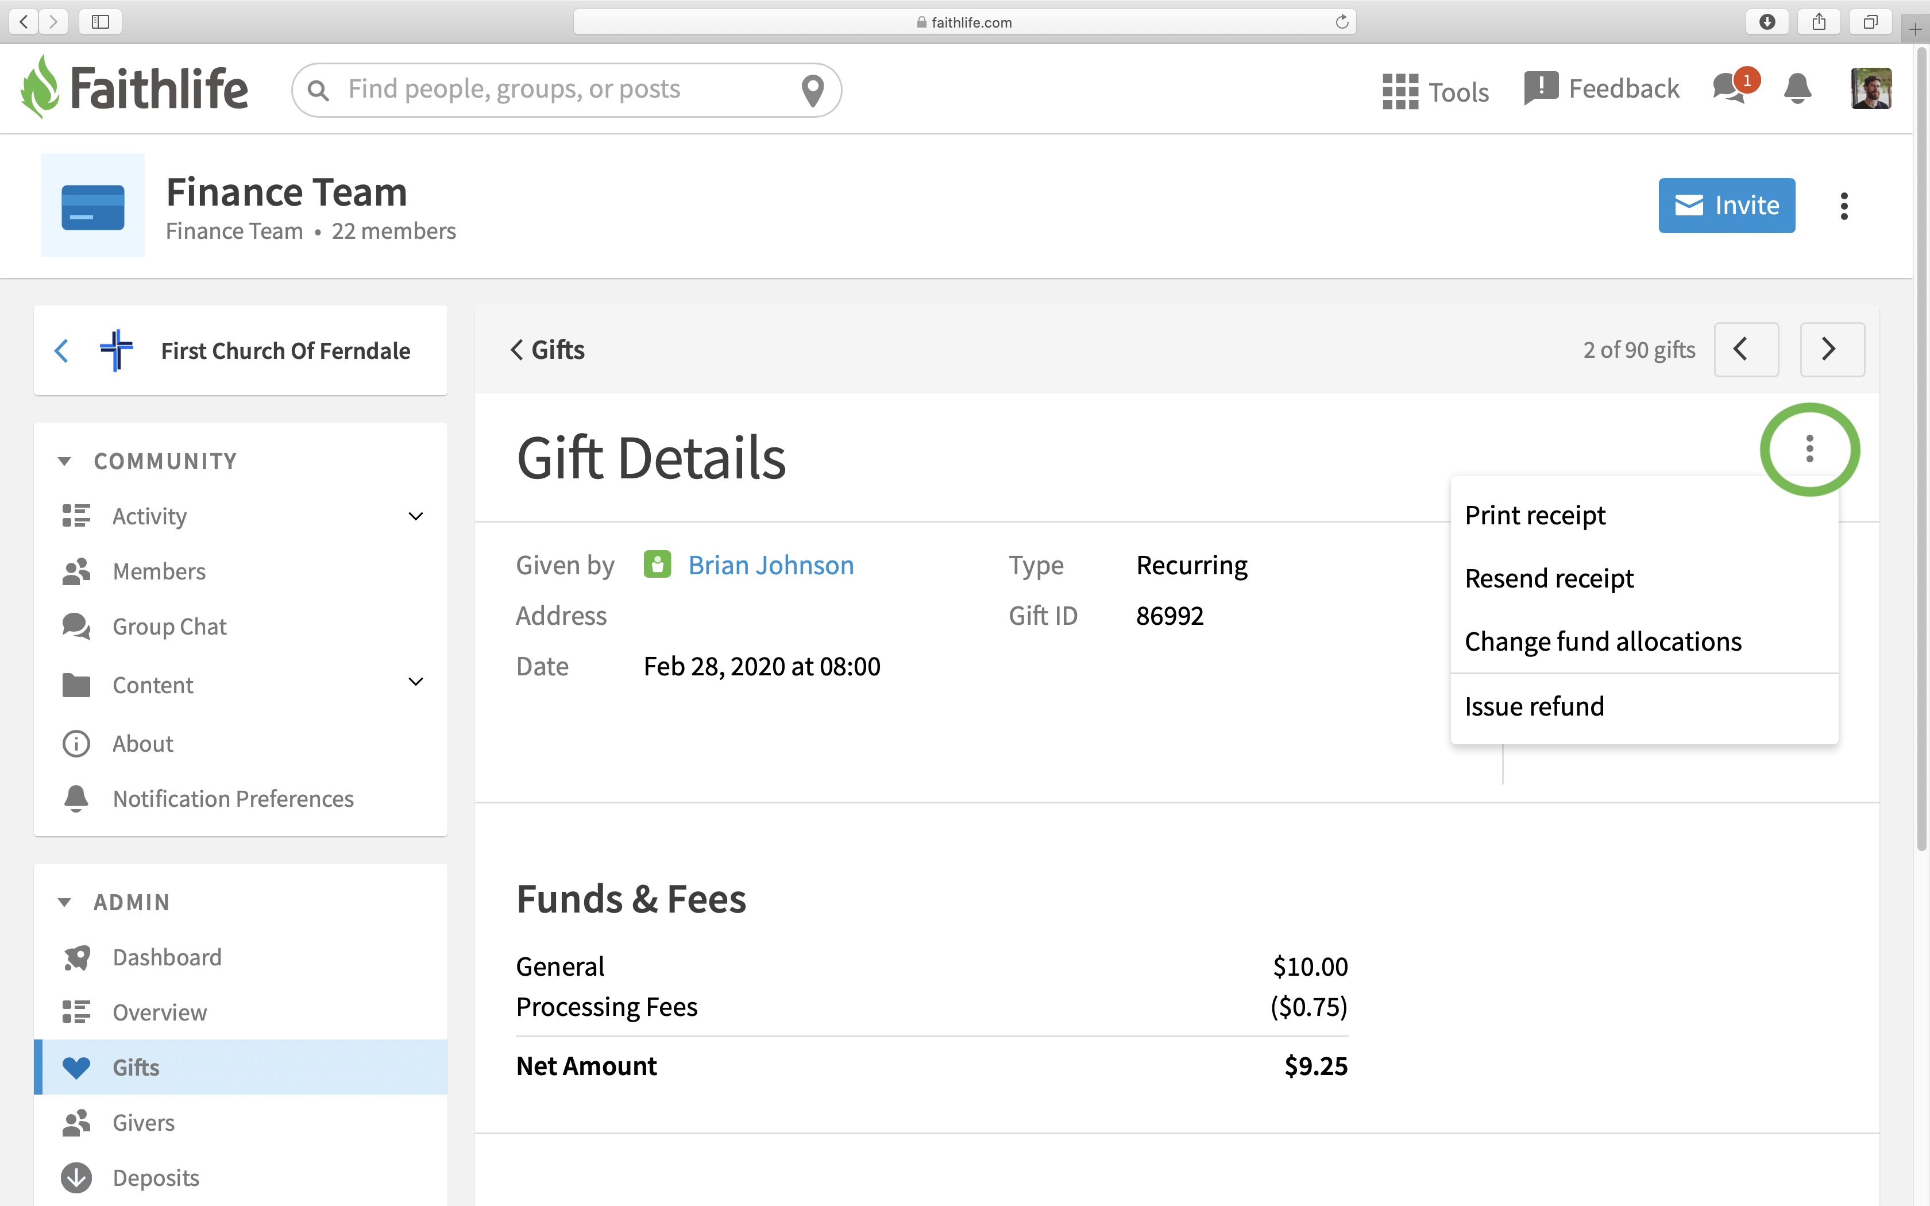Go to the previous gift

(x=1746, y=349)
